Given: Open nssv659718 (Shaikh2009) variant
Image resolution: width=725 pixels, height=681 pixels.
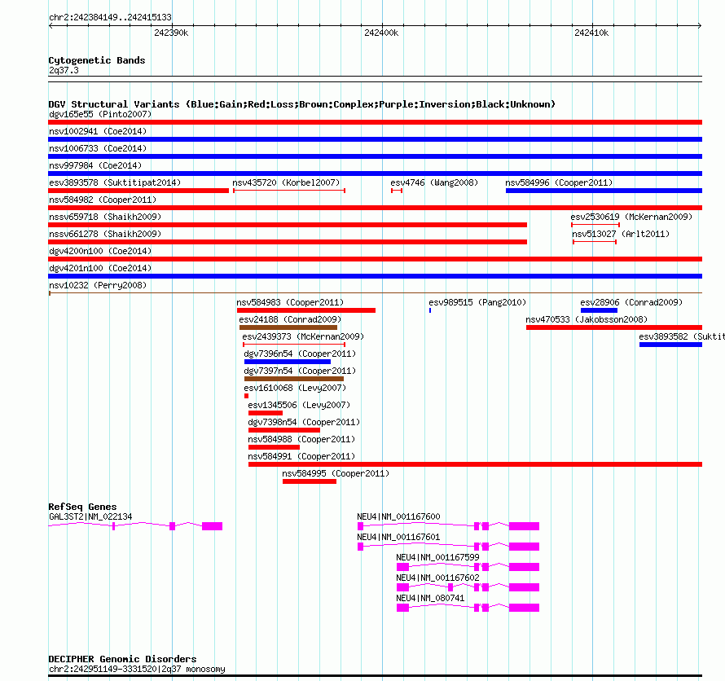Looking at the screenshot, I should 105,217.
